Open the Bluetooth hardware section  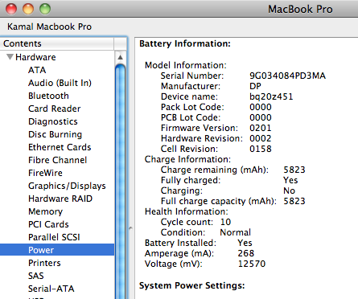pos(48,96)
